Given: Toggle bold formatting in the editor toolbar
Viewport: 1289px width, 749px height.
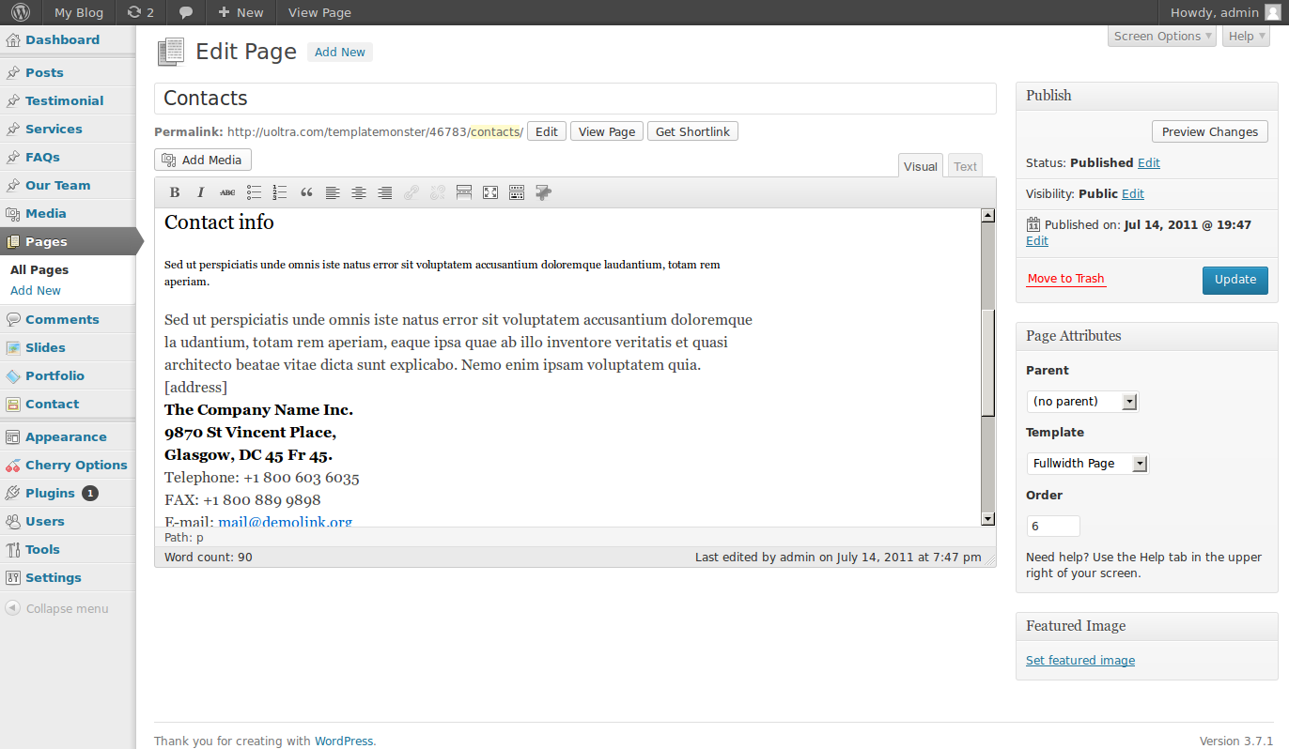Looking at the screenshot, I should pyautogui.click(x=175, y=192).
